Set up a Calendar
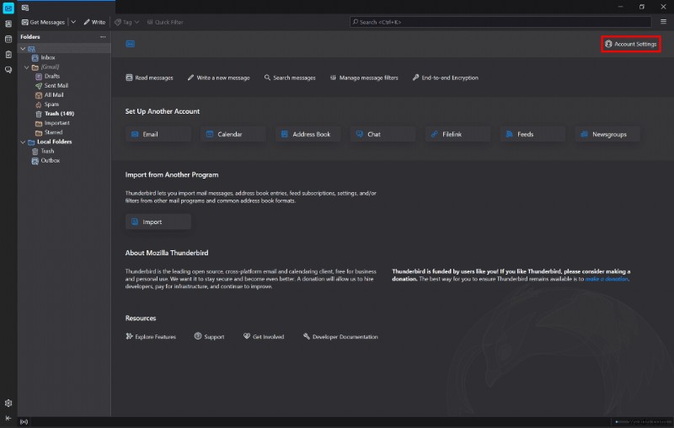 point(233,134)
